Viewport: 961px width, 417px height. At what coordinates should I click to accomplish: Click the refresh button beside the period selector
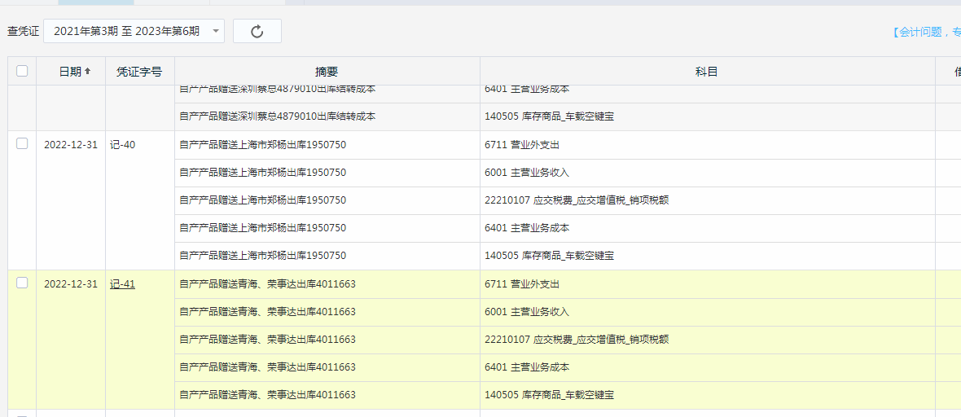tap(257, 31)
